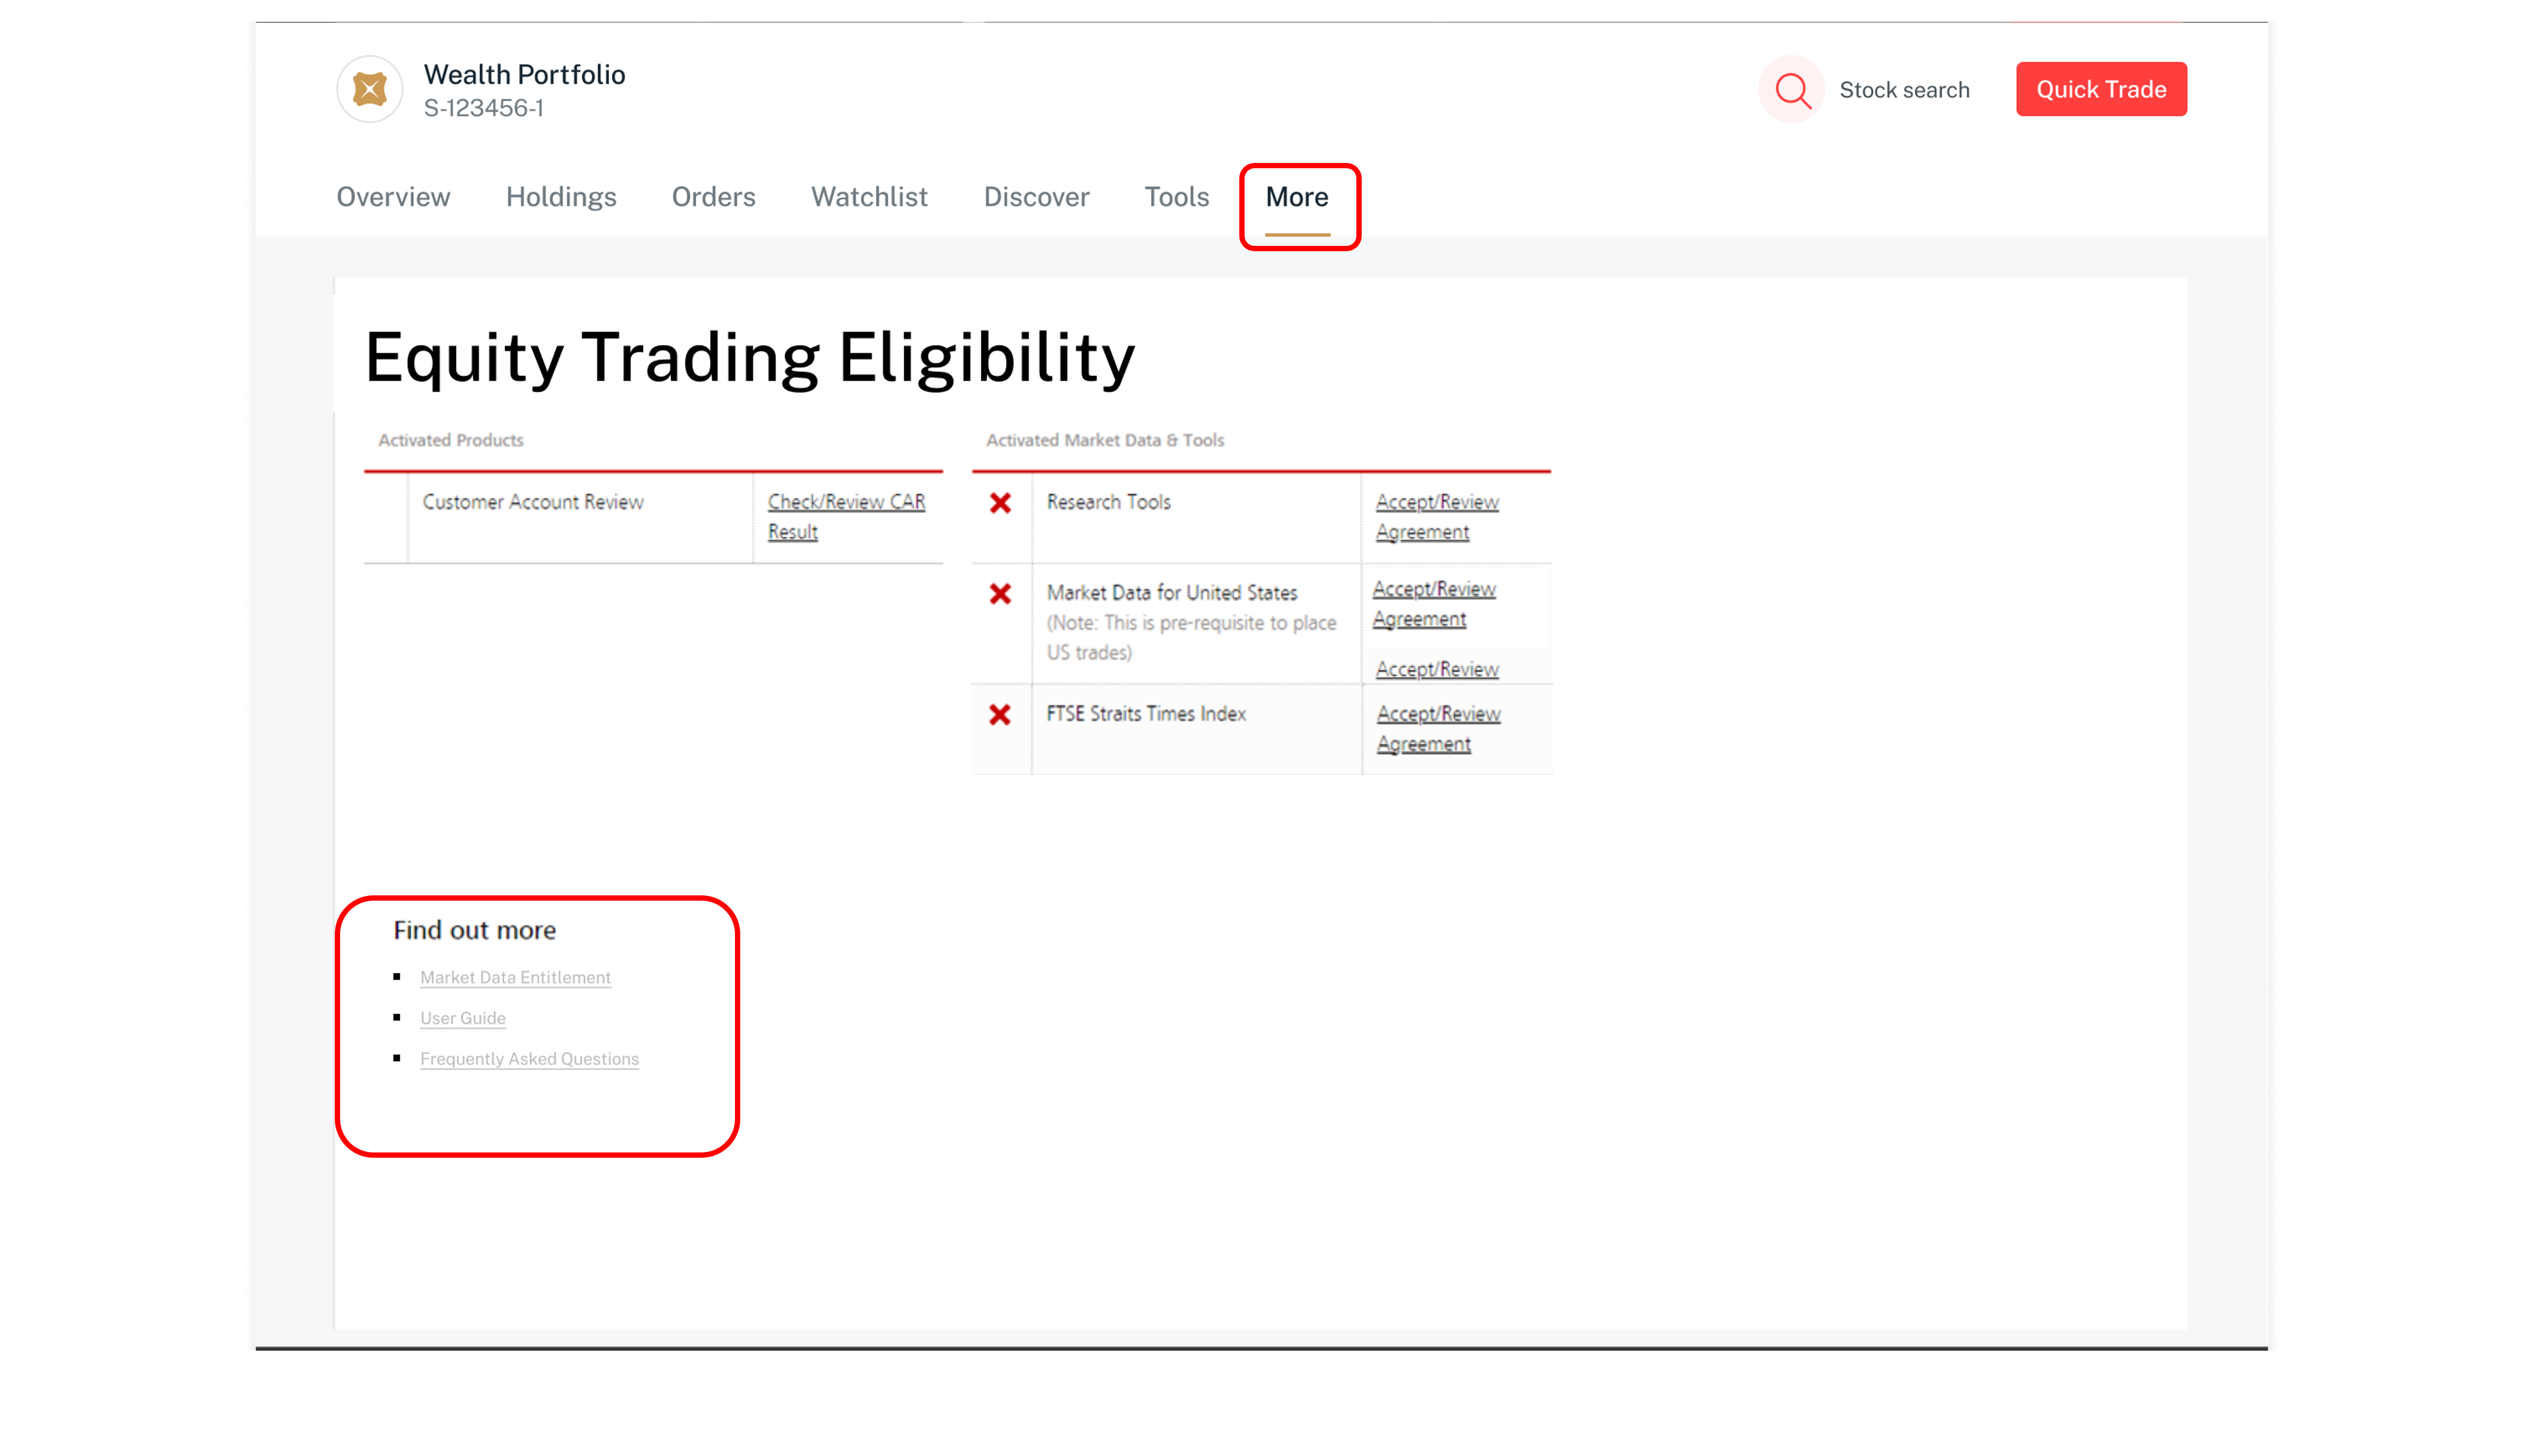Go to the Orders tab
Image resolution: width=2528 pixels, height=1456 pixels.
(713, 197)
